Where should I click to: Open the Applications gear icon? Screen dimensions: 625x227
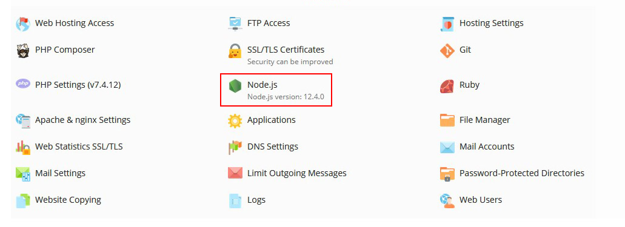pos(235,120)
